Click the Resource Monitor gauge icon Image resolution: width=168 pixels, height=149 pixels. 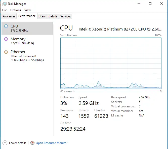[32, 143]
